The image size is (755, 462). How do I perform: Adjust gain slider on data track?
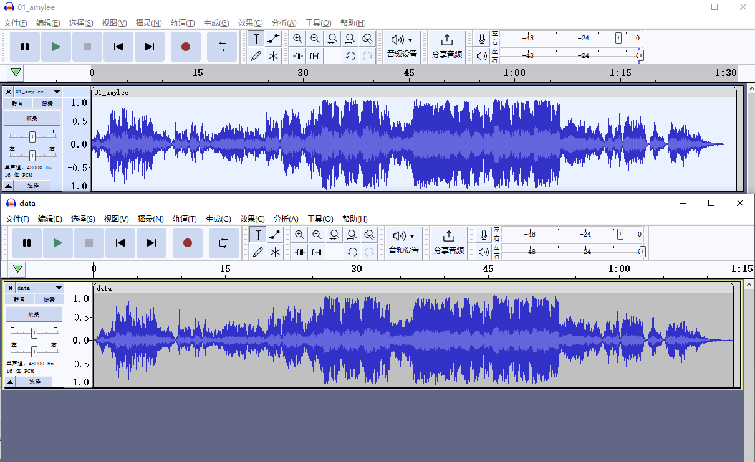coord(34,332)
